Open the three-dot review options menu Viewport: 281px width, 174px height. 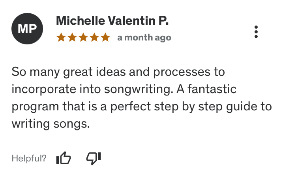[x=256, y=32]
